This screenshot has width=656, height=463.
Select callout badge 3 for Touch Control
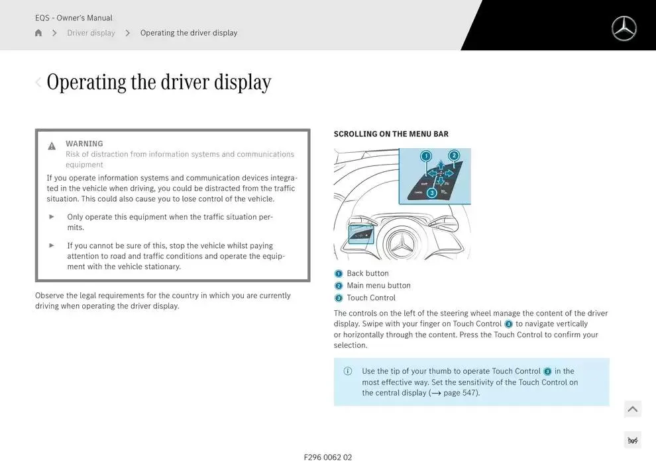[339, 298]
